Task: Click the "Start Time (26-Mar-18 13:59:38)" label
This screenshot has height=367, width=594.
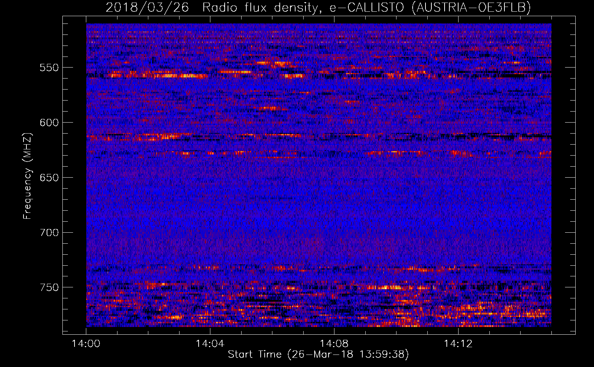Action: [x=318, y=355]
